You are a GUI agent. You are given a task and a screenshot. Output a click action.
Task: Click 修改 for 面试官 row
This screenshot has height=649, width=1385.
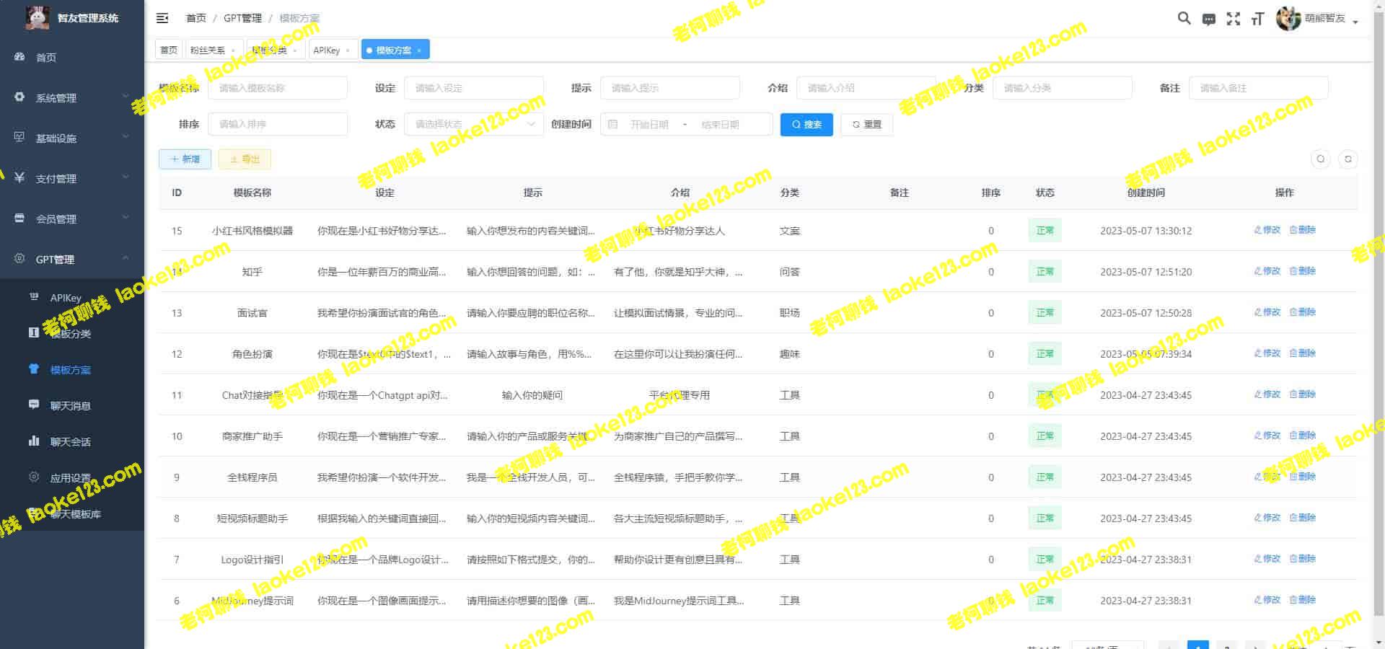pos(1267,312)
